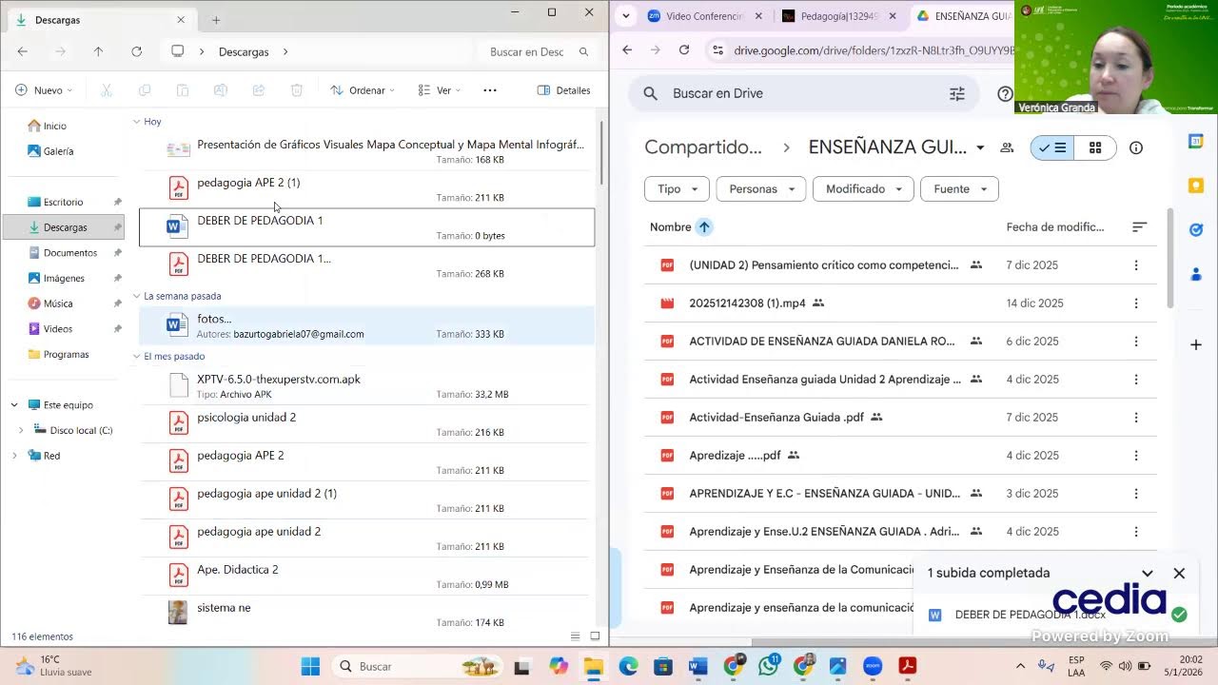This screenshot has width=1218, height=685.
Task: Open Google Calendar in Drive side panel
Action: point(1196,142)
